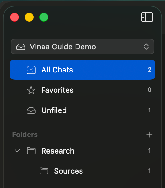
Task: Click the Unfiled tray icon
Action: click(31, 110)
